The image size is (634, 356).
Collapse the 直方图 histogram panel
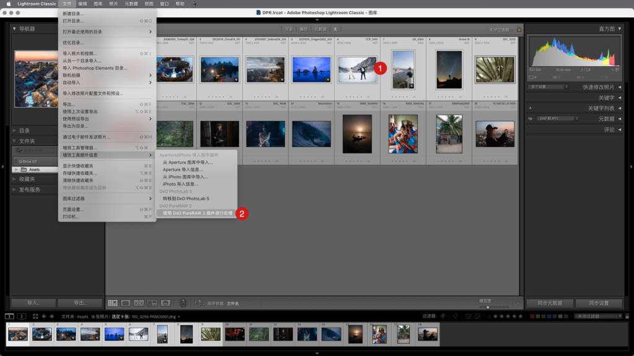pos(619,28)
